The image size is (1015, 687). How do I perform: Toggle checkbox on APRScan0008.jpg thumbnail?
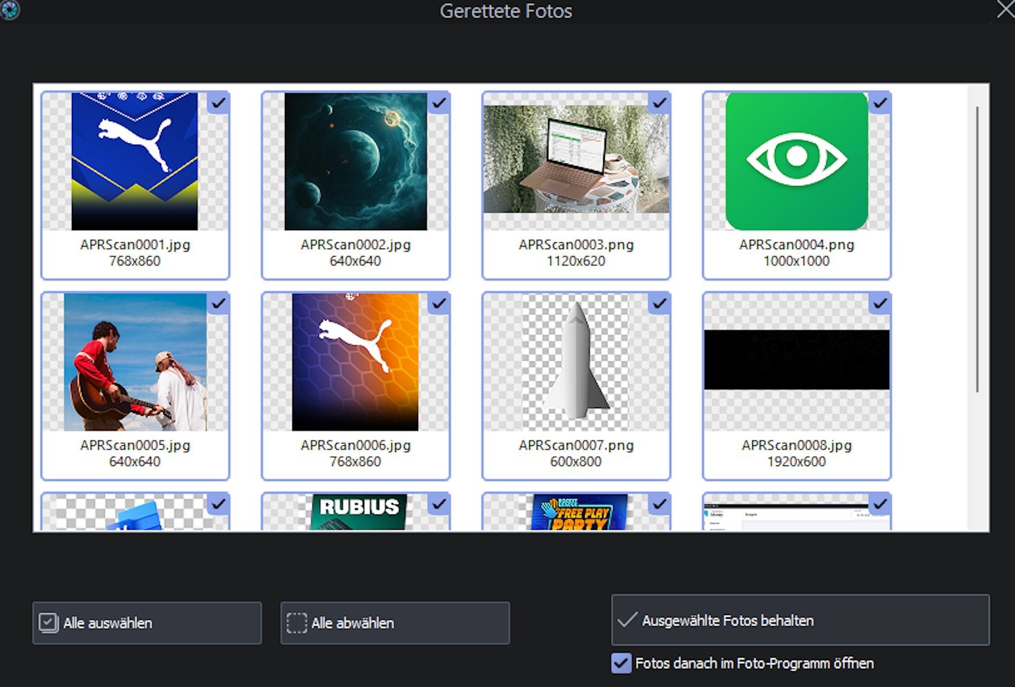pos(880,304)
